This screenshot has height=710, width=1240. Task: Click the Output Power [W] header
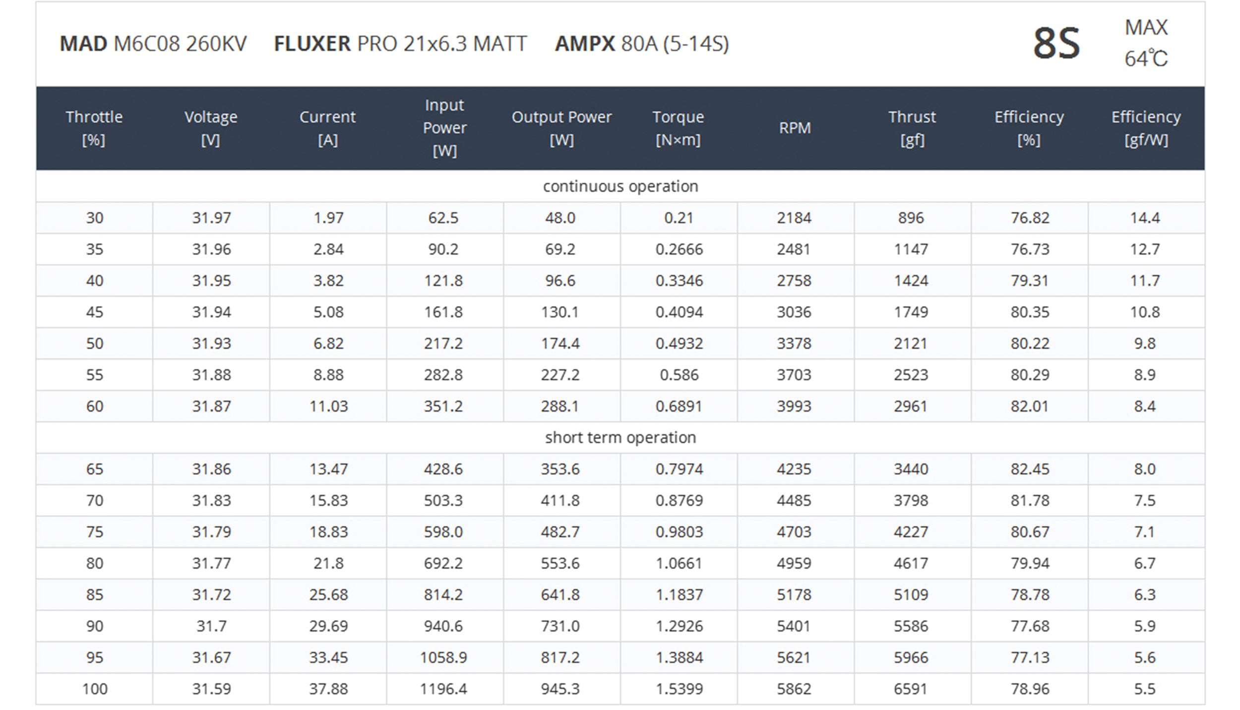pyautogui.click(x=561, y=128)
